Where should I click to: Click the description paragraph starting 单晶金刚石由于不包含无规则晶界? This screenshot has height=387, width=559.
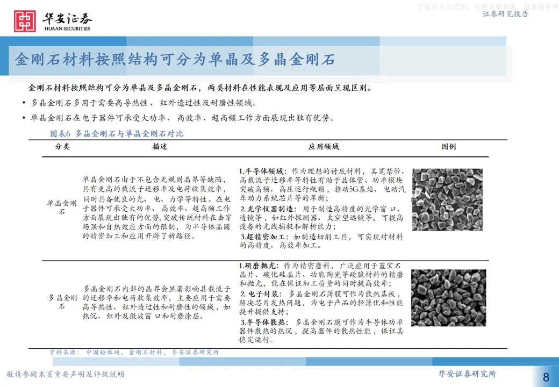(157, 207)
